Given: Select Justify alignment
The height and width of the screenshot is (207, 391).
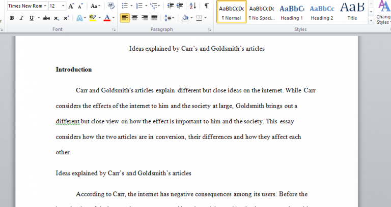Looking at the screenshot, I should click(155, 18).
